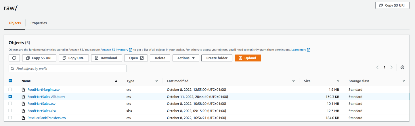The width and height of the screenshot is (415, 126).
Task: Click the Download button
Action: pos(106,58)
